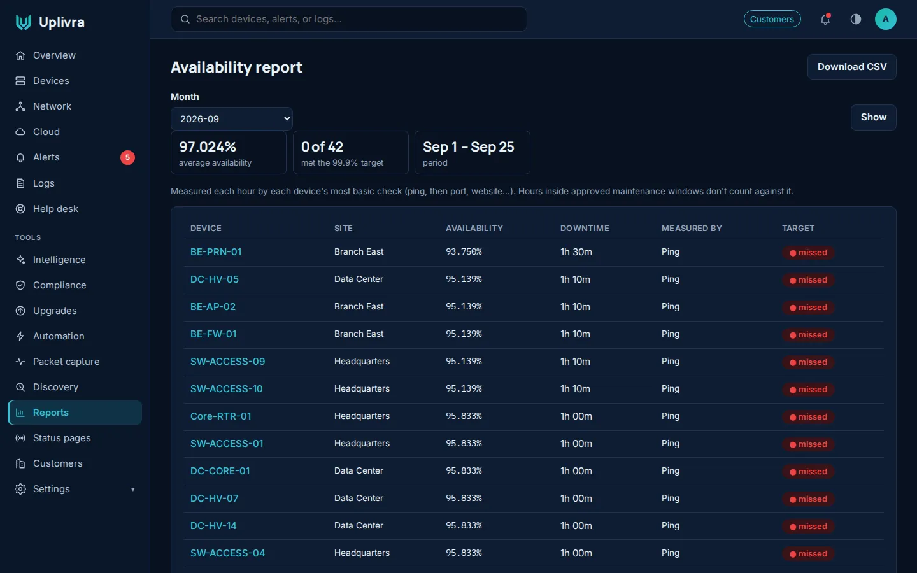This screenshot has width=917, height=573.
Task: Open the Network menu item
Action: click(75, 106)
